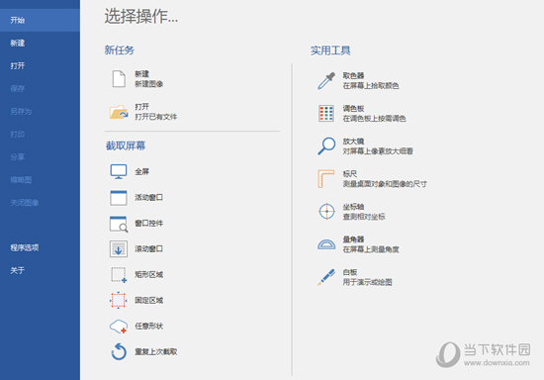Image resolution: width=544 pixels, height=380 pixels.
Task: Click the 在屏幕上拾取颜色 description
Action: point(371,85)
